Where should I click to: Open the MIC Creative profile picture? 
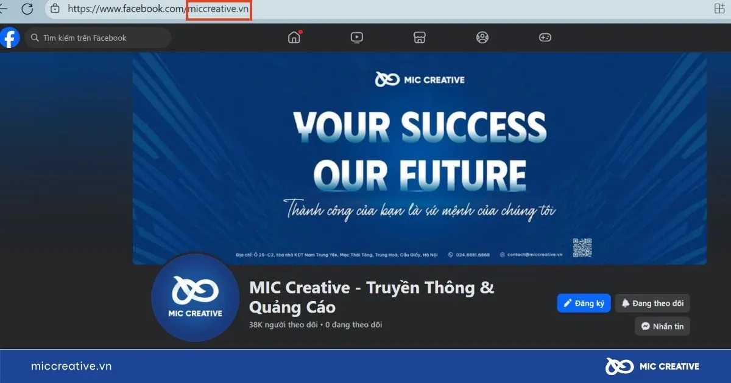[194, 298]
